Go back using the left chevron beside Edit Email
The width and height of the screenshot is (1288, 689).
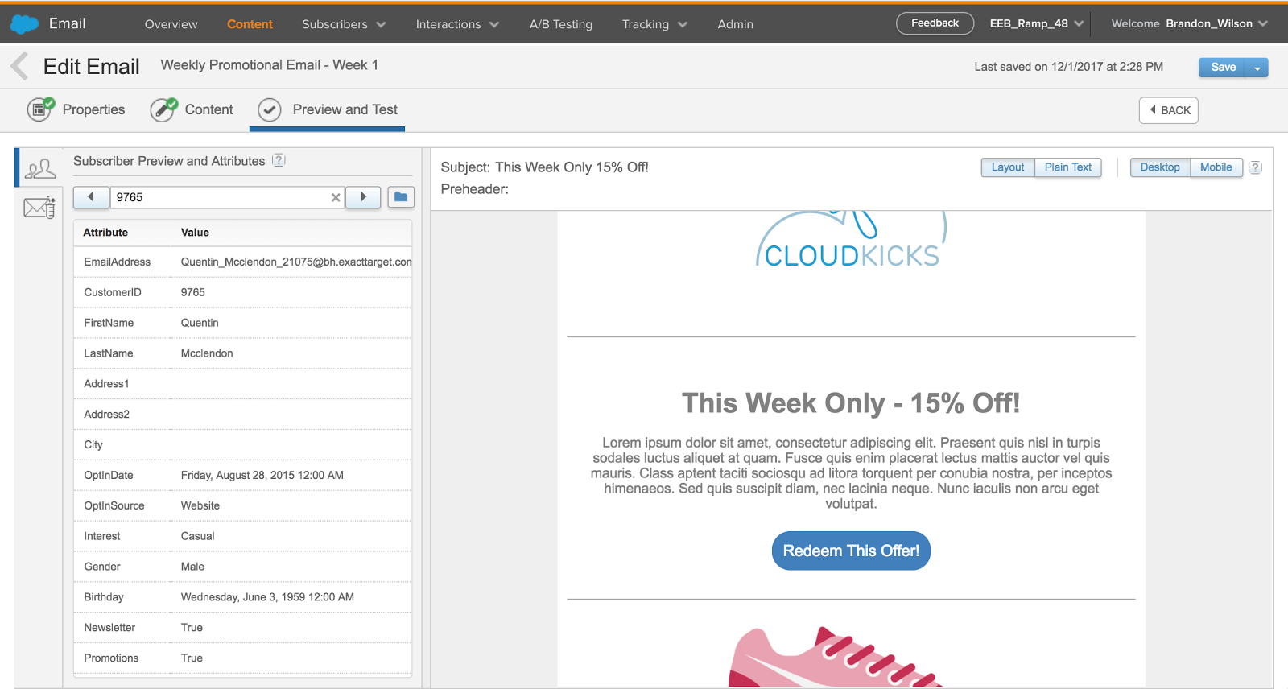point(20,66)
